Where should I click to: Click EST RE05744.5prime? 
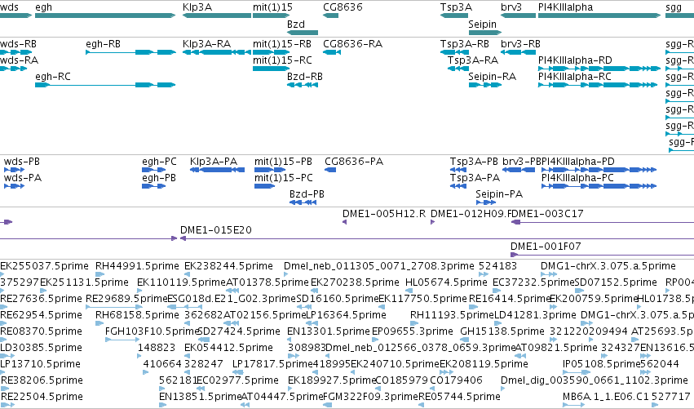(459, 397)
